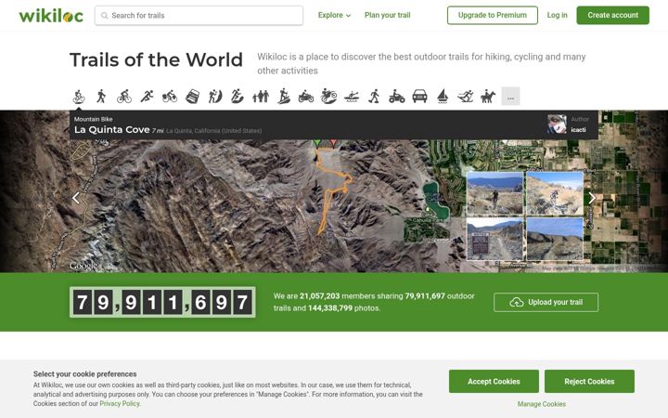Viewport: 668px width, 418px height.
Task: Click 'La Quinta, California (United States)' text
Action: (214, 131)
